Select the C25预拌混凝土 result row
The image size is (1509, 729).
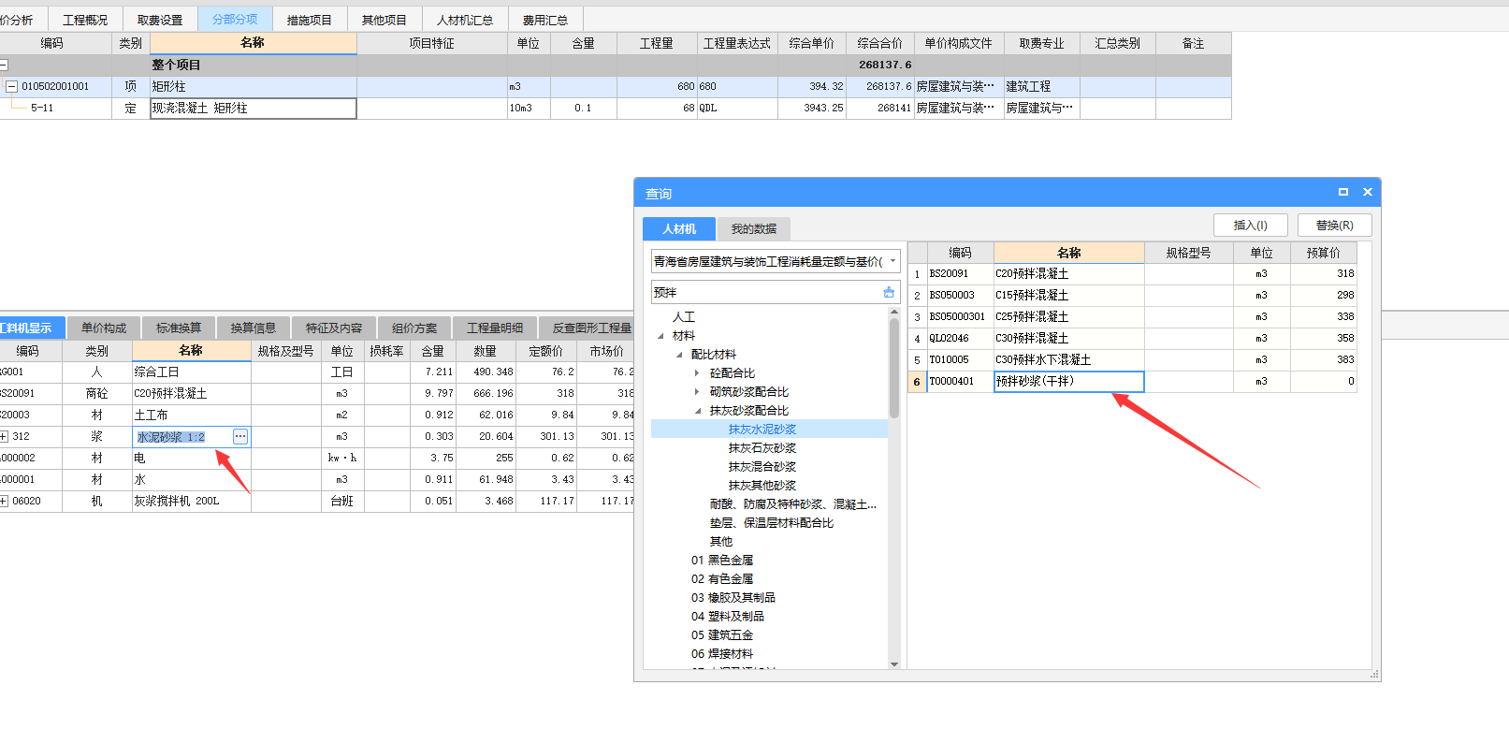click(1132, 317)
